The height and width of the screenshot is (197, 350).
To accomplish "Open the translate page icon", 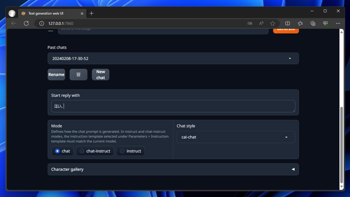I will 250,23.
